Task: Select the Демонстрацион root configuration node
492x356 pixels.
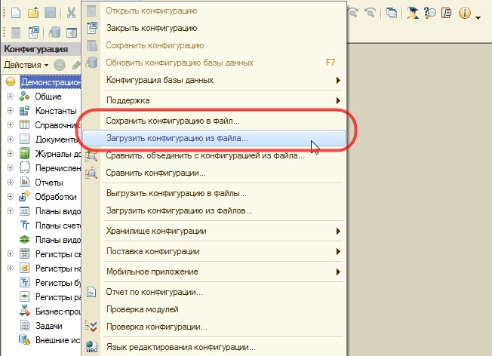Action: (51, 82)
